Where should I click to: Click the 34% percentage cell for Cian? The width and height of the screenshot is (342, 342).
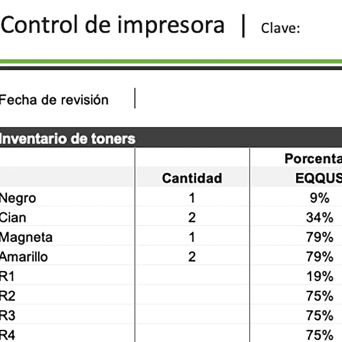point(319,218)
